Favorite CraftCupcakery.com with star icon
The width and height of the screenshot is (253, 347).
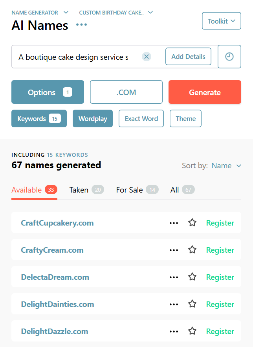[x=192, y=223]
